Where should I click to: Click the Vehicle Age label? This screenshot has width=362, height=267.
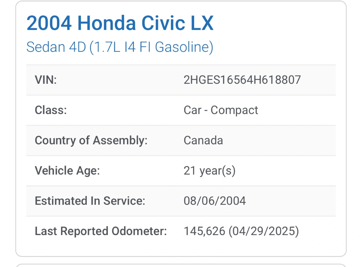pos(67,171)
